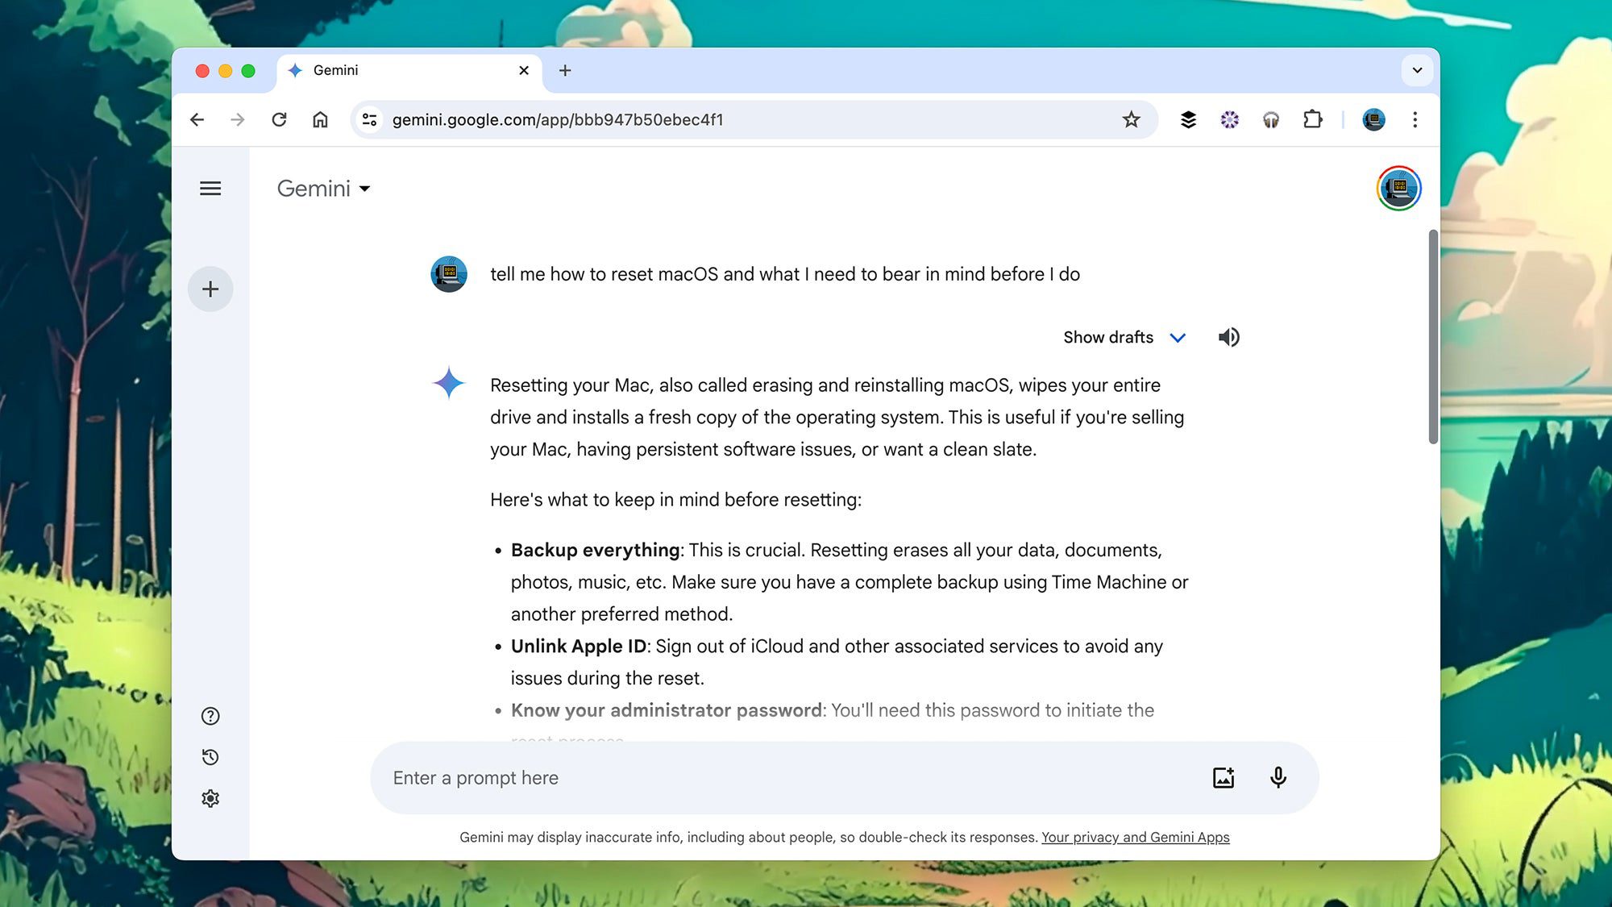Screen dimensions: 1612x907
Task: Activate the microphone in prompt box
Action: click(x=1278, y=777)
